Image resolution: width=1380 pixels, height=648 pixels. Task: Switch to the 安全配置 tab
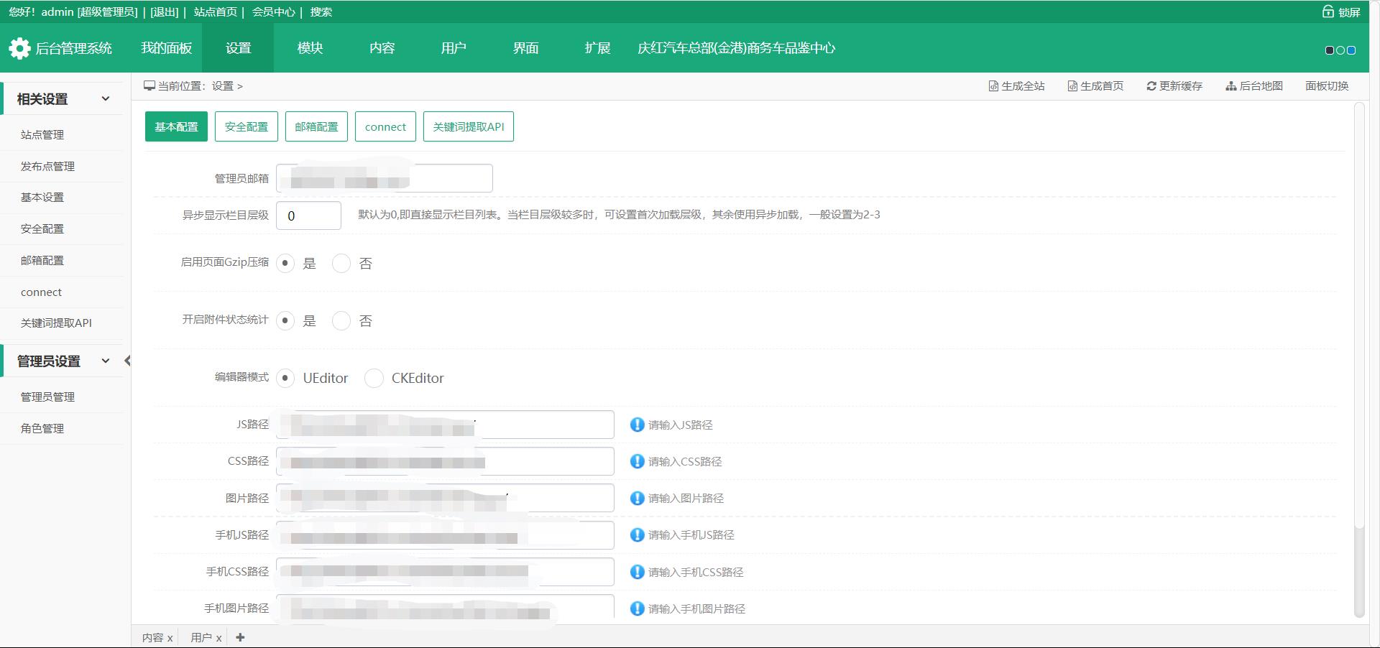(x=247, y=126)
